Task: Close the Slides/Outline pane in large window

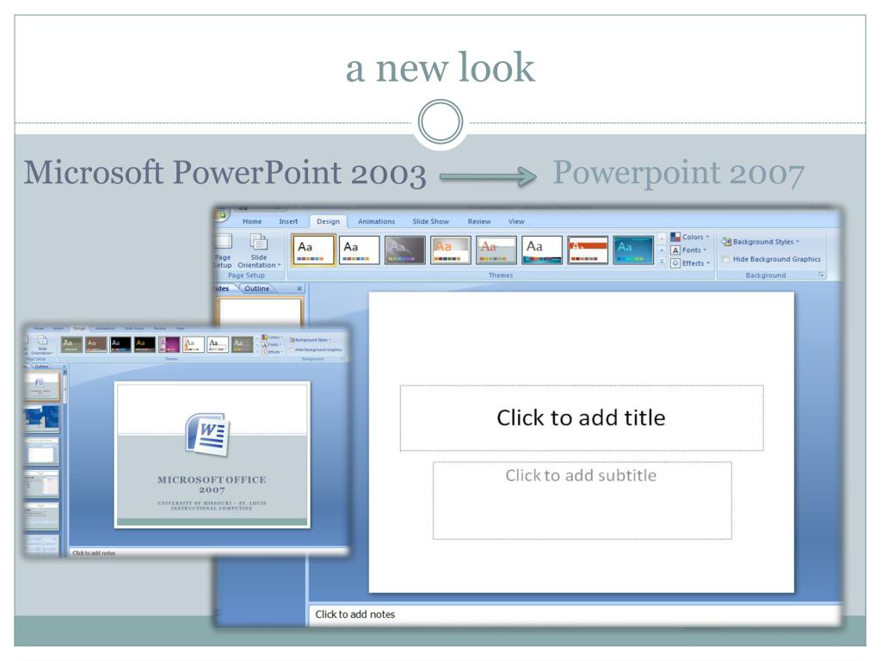Action: (299, 288)
